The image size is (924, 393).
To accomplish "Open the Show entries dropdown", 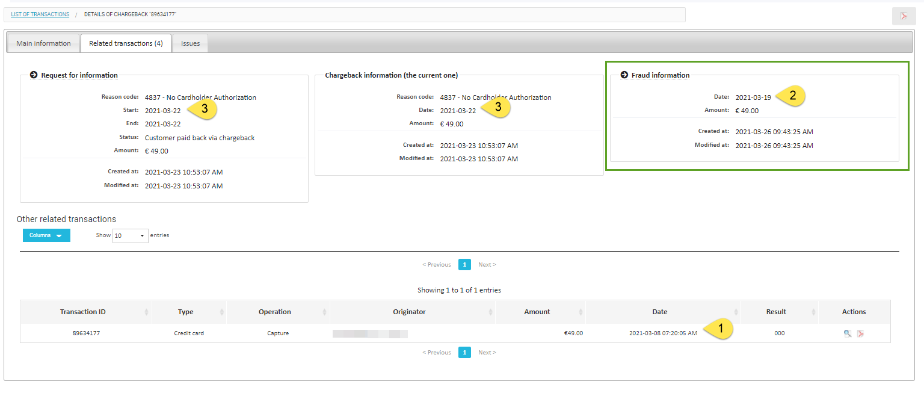I will 130,236.
